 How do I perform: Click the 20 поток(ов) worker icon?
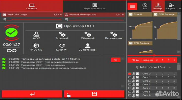tap(88, 46)
